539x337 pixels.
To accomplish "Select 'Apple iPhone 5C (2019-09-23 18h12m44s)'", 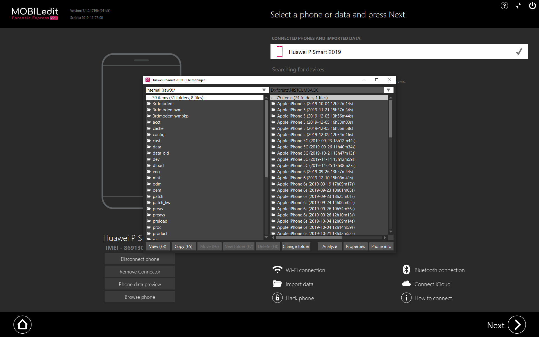I will coord(329,141).
